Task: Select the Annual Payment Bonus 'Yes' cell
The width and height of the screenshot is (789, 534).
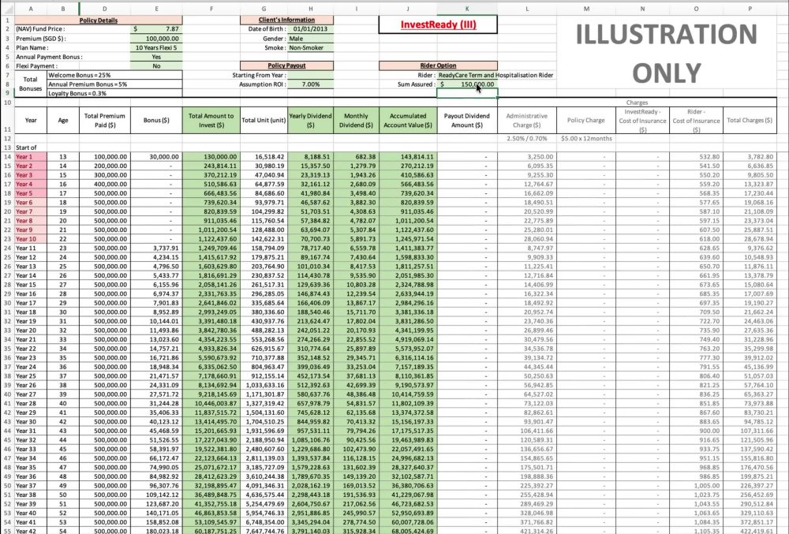Action: click(156, 57)
